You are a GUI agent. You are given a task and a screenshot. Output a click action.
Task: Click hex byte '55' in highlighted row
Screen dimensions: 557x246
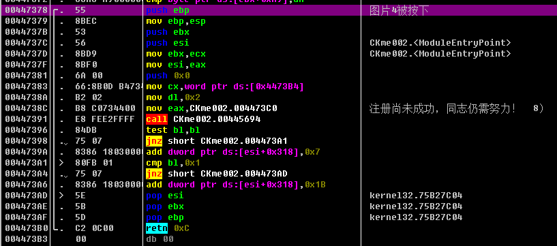(x=80, y=11)
